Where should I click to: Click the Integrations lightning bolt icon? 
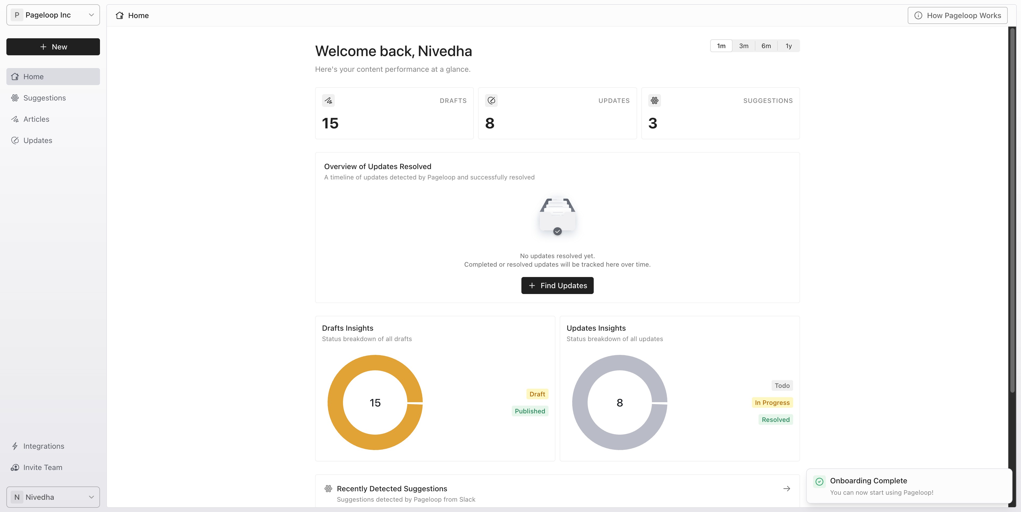pos(15,446)
